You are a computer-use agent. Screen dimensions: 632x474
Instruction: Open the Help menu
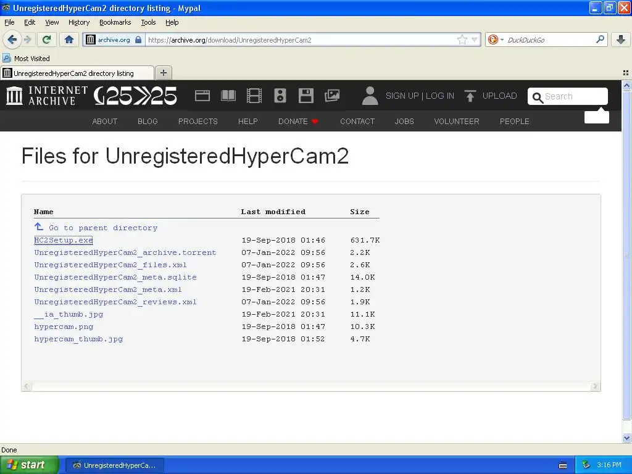[172, 22]
